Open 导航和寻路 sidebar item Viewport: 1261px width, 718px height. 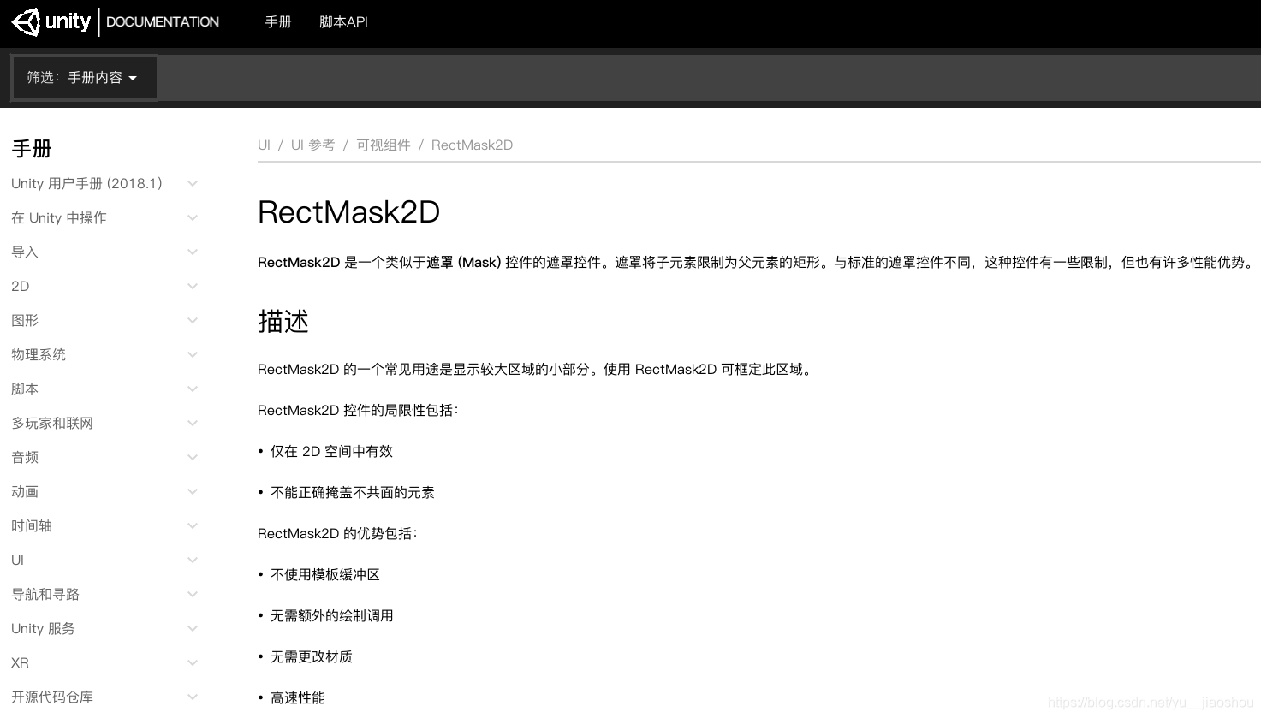tap(45, 595)
